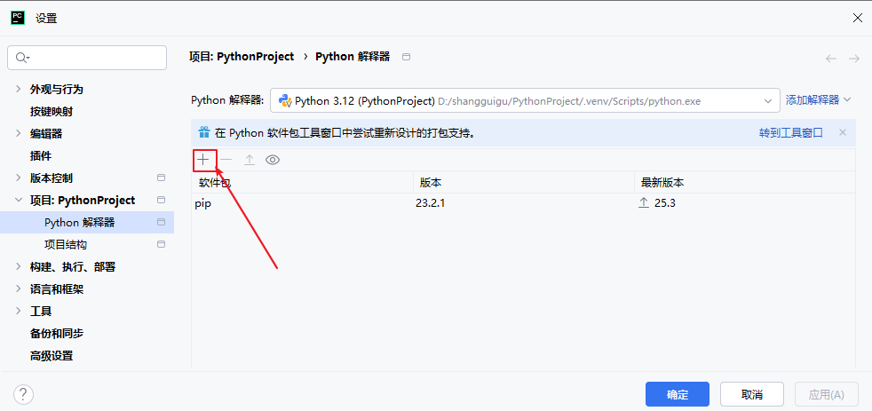Expand the 工具 section

19,312
